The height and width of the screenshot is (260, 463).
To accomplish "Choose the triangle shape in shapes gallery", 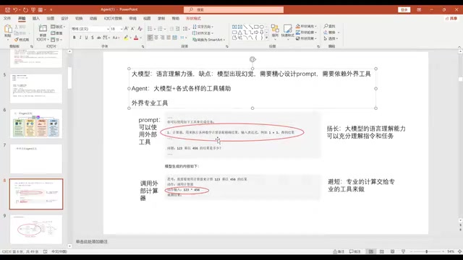I will point(239,32).
